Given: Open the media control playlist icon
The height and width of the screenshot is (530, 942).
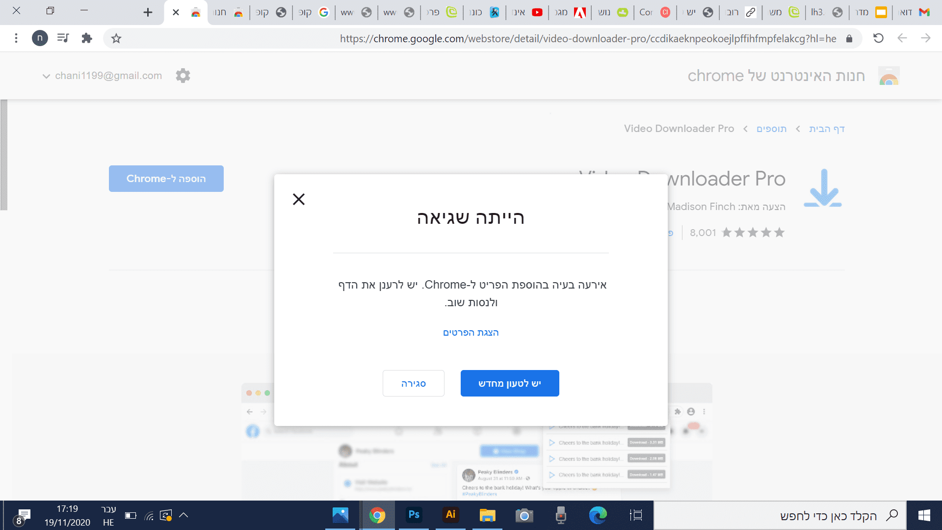Looking at the screenshot, I should (x=63, y=38).
